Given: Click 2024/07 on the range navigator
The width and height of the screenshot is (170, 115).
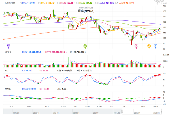Looking at the screenshot, I should tap(96, 113).
